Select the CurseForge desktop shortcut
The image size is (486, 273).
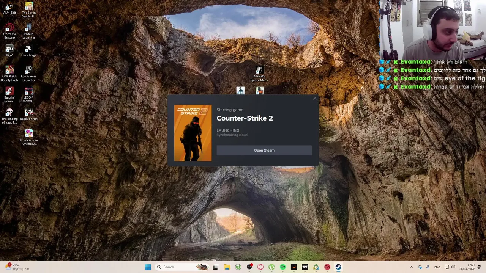point(28,51)
